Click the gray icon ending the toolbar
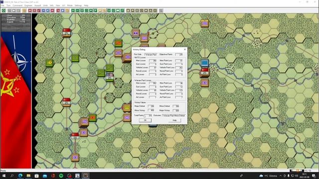319x179 pixels. [x=161, y=10]
